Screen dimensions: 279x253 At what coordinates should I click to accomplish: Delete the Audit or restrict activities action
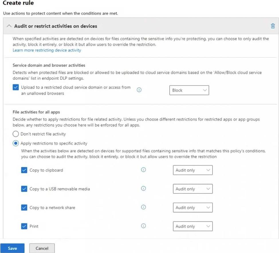[x=273, y=26]
